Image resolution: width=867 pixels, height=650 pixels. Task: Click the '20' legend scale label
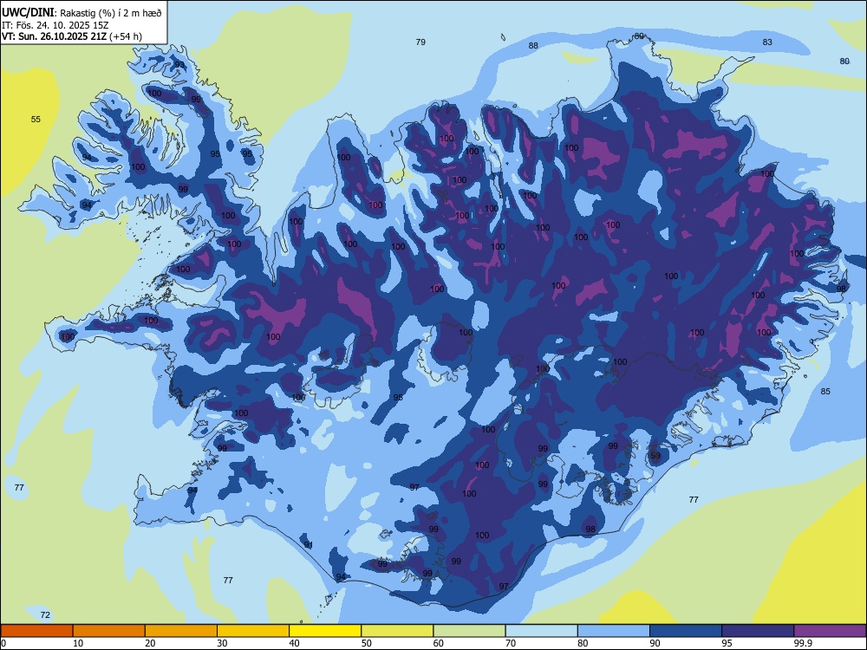(150, 643)
